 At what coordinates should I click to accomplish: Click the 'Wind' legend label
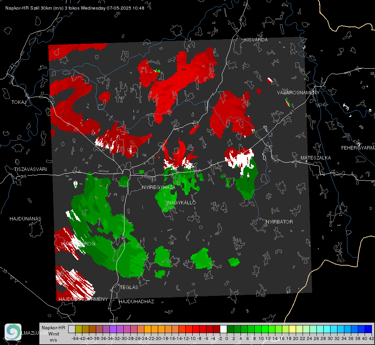coord(54,334)
